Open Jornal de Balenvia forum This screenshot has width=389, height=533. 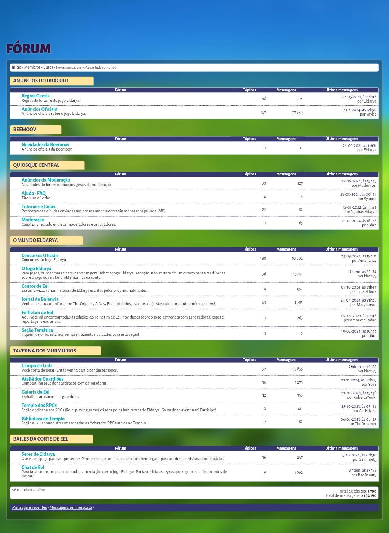coord(40,299)
